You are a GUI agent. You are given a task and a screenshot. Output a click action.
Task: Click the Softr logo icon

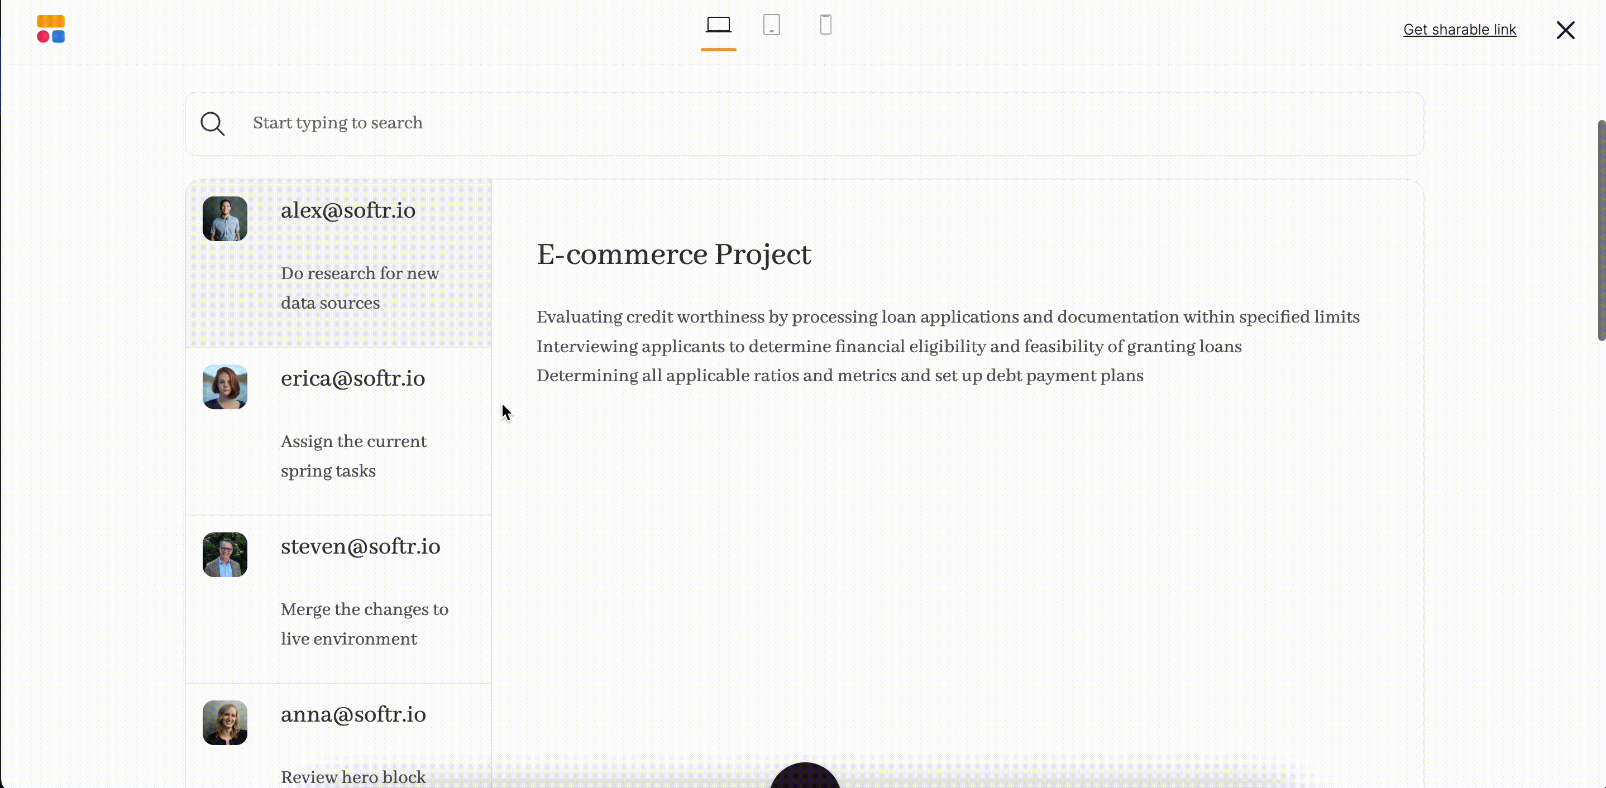coord(50,29)
